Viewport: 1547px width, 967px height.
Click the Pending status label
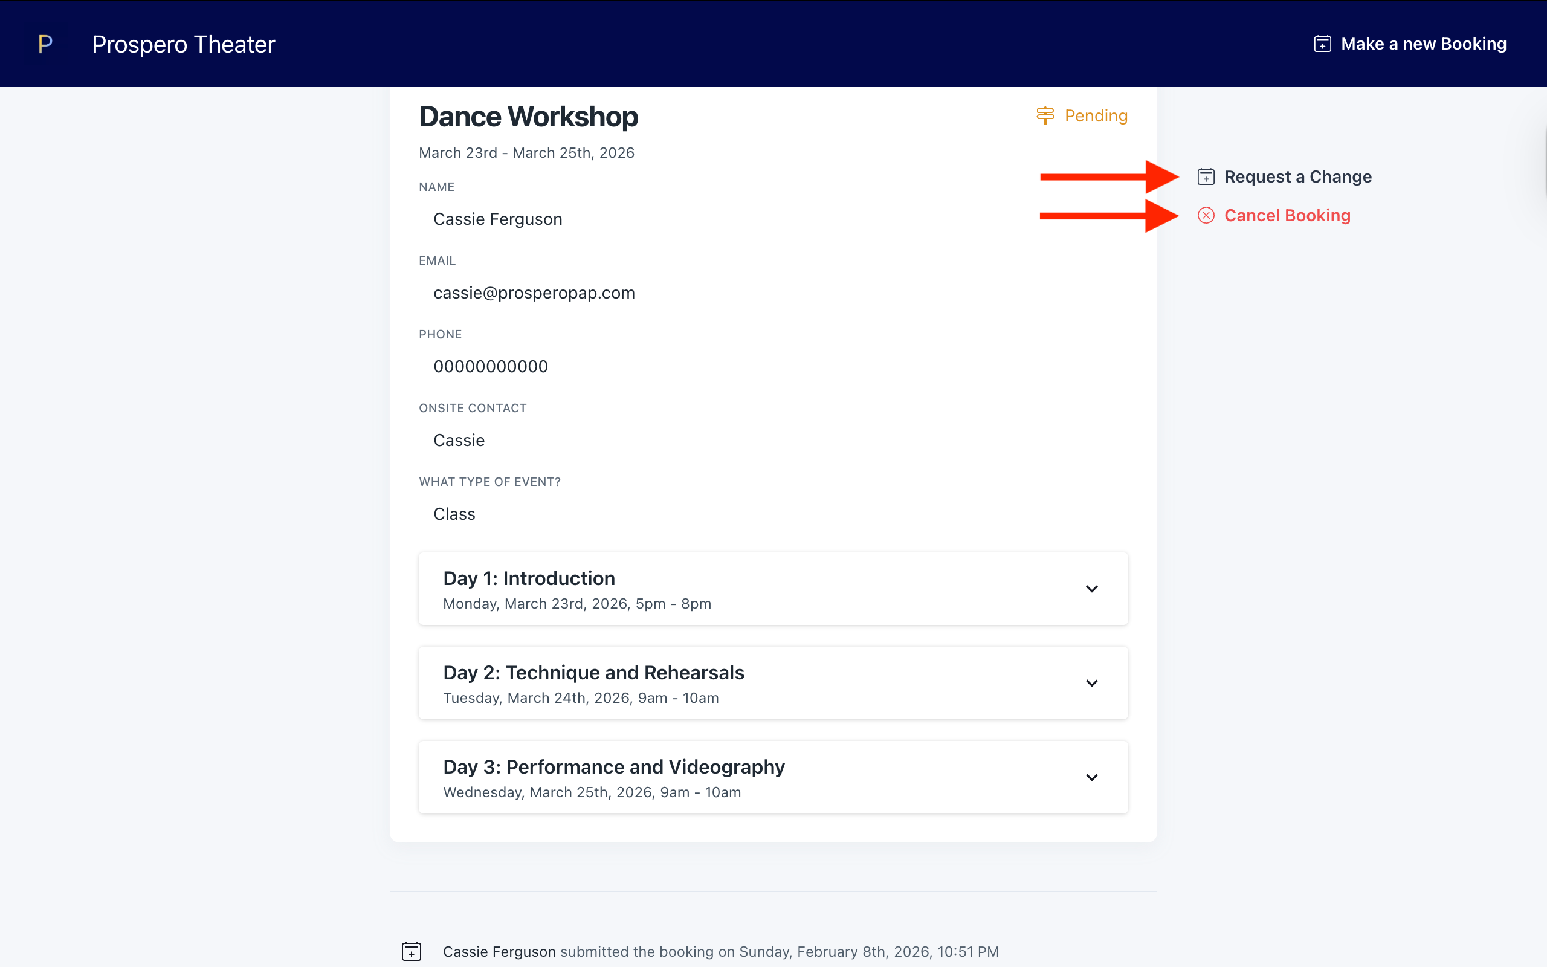tap(1096, 116)
